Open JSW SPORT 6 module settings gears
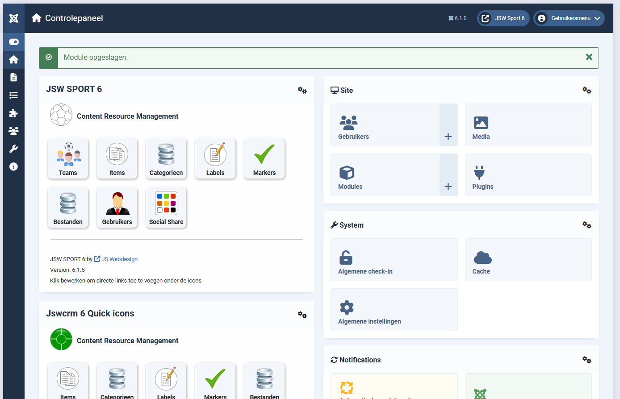The height and width of the screenshot is (399, 620). pos(302,90)
